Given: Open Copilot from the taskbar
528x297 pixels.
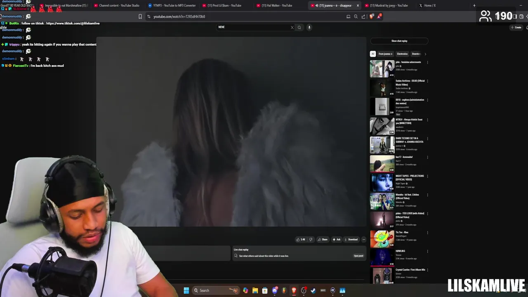Looking at the screenshot, I should click(x=245, y=290).
